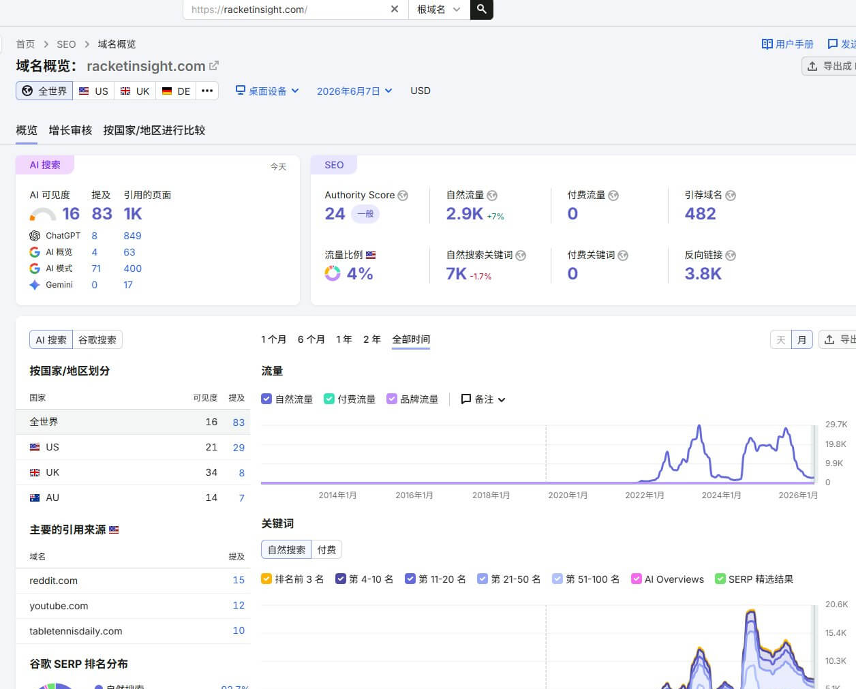Screen dimensions: 856x689
Task: Toggle 自然流量 checkbox
Action: 266,399
